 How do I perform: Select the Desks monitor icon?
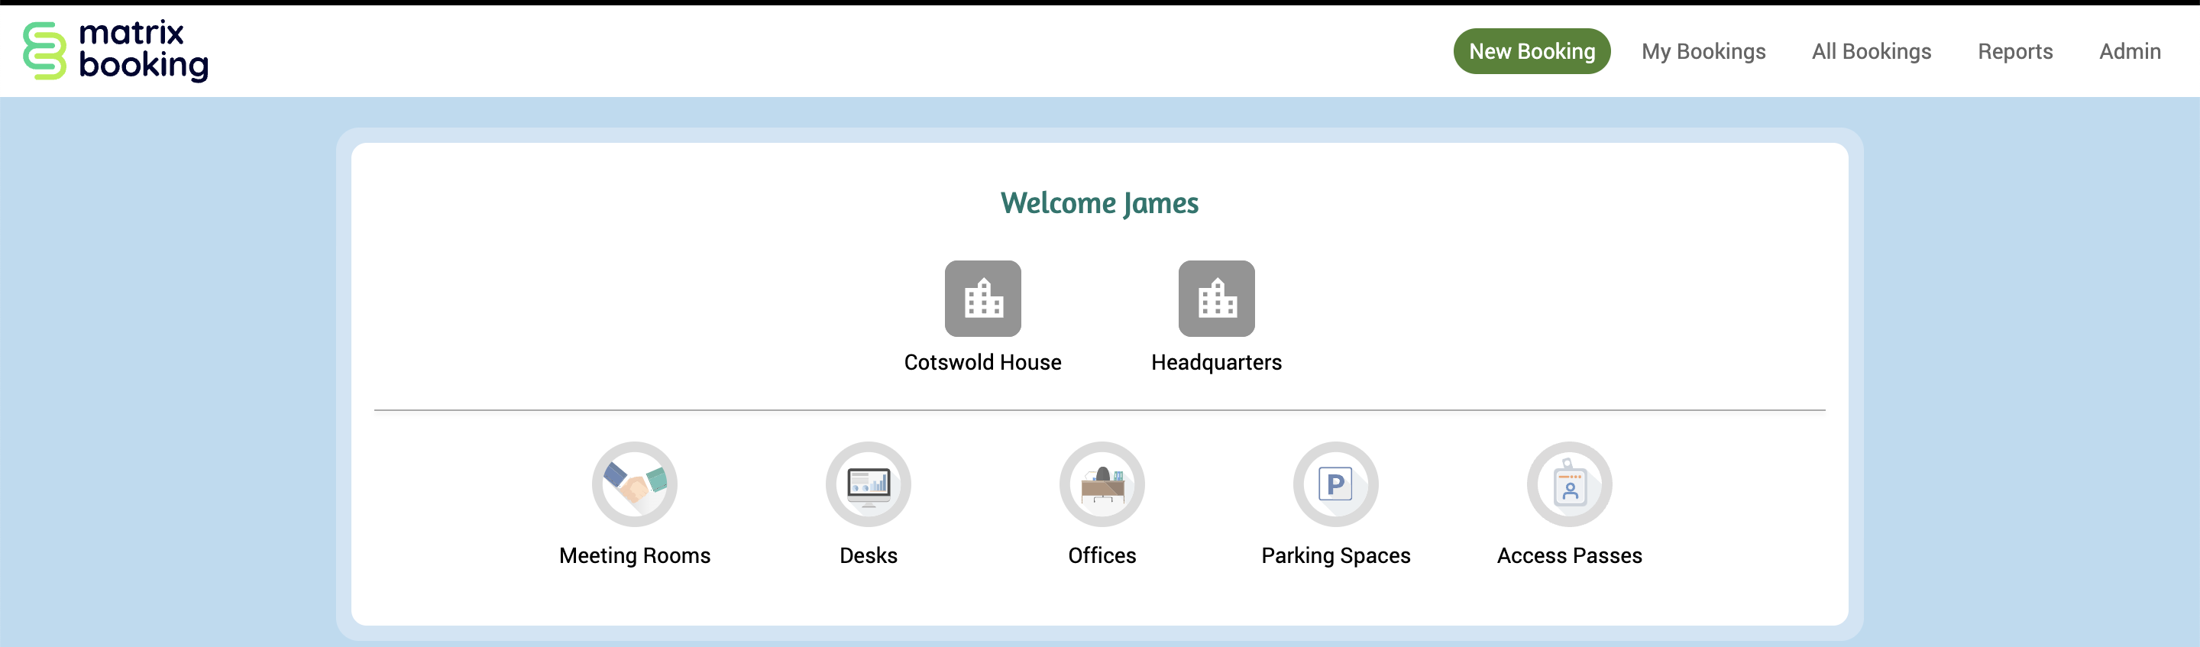[868, 484]
